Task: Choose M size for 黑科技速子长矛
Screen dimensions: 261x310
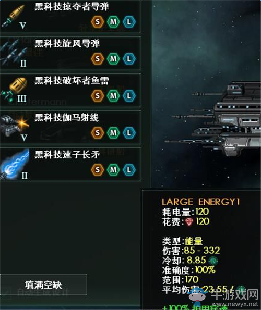Action: [x=113, y=170]
